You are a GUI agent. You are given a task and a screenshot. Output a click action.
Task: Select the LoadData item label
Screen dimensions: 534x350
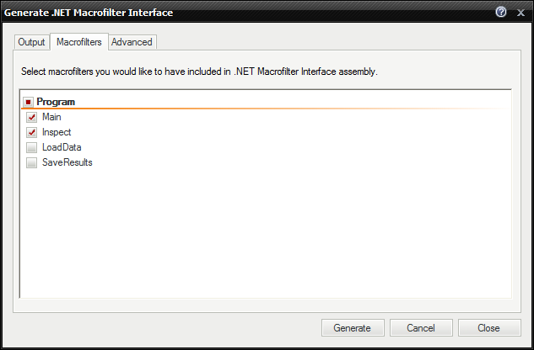click(62, 148)
